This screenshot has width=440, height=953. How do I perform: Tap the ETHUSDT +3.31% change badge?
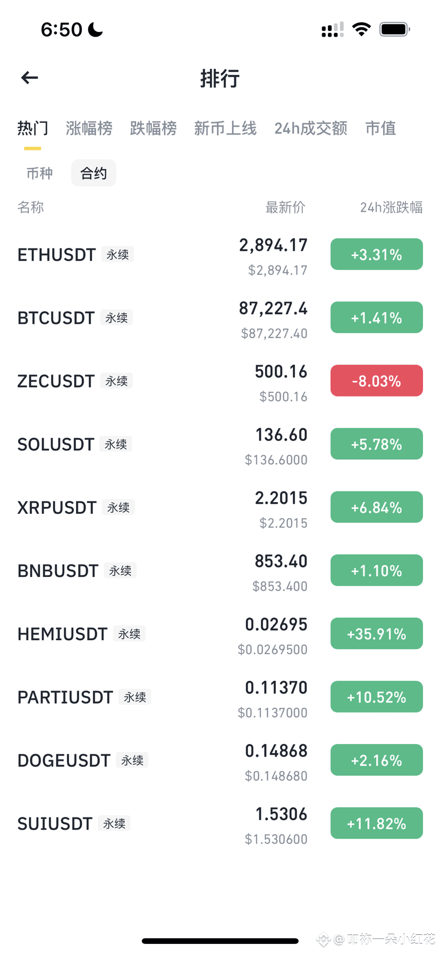point(377,254)
